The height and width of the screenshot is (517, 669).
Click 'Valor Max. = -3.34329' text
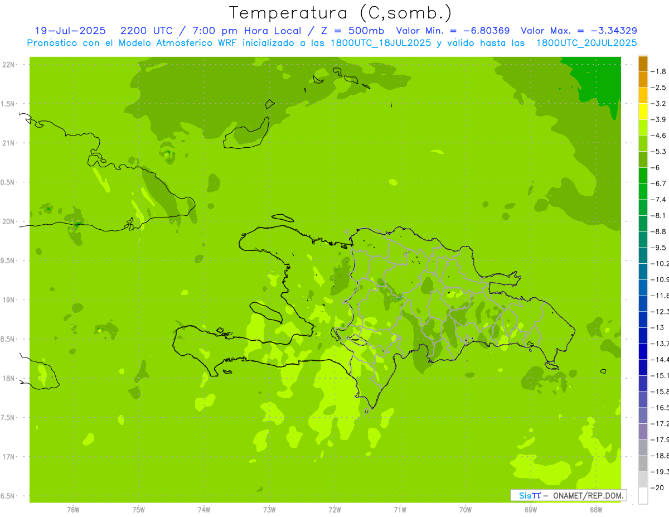click(x=579, y=31)
